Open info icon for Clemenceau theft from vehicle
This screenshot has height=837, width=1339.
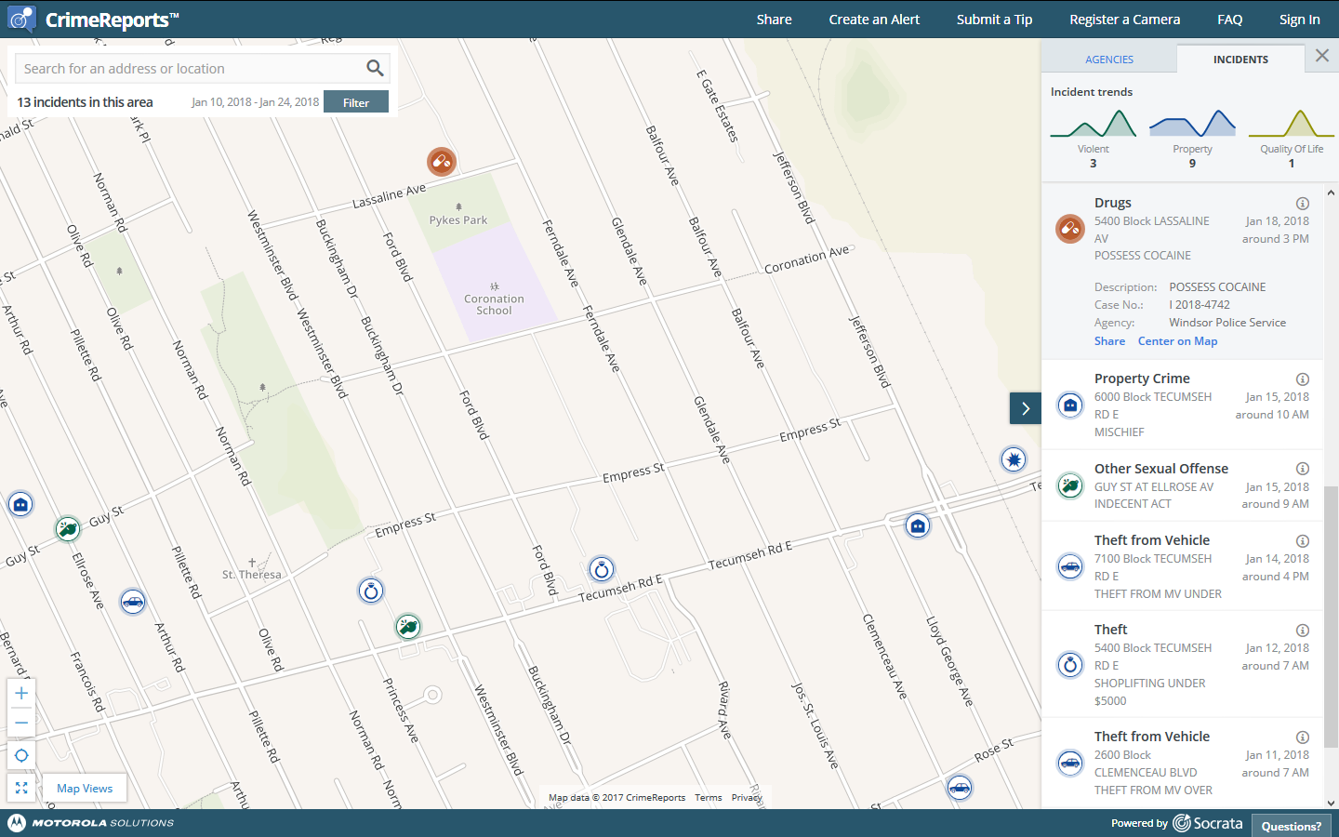tap(1303, 737)
